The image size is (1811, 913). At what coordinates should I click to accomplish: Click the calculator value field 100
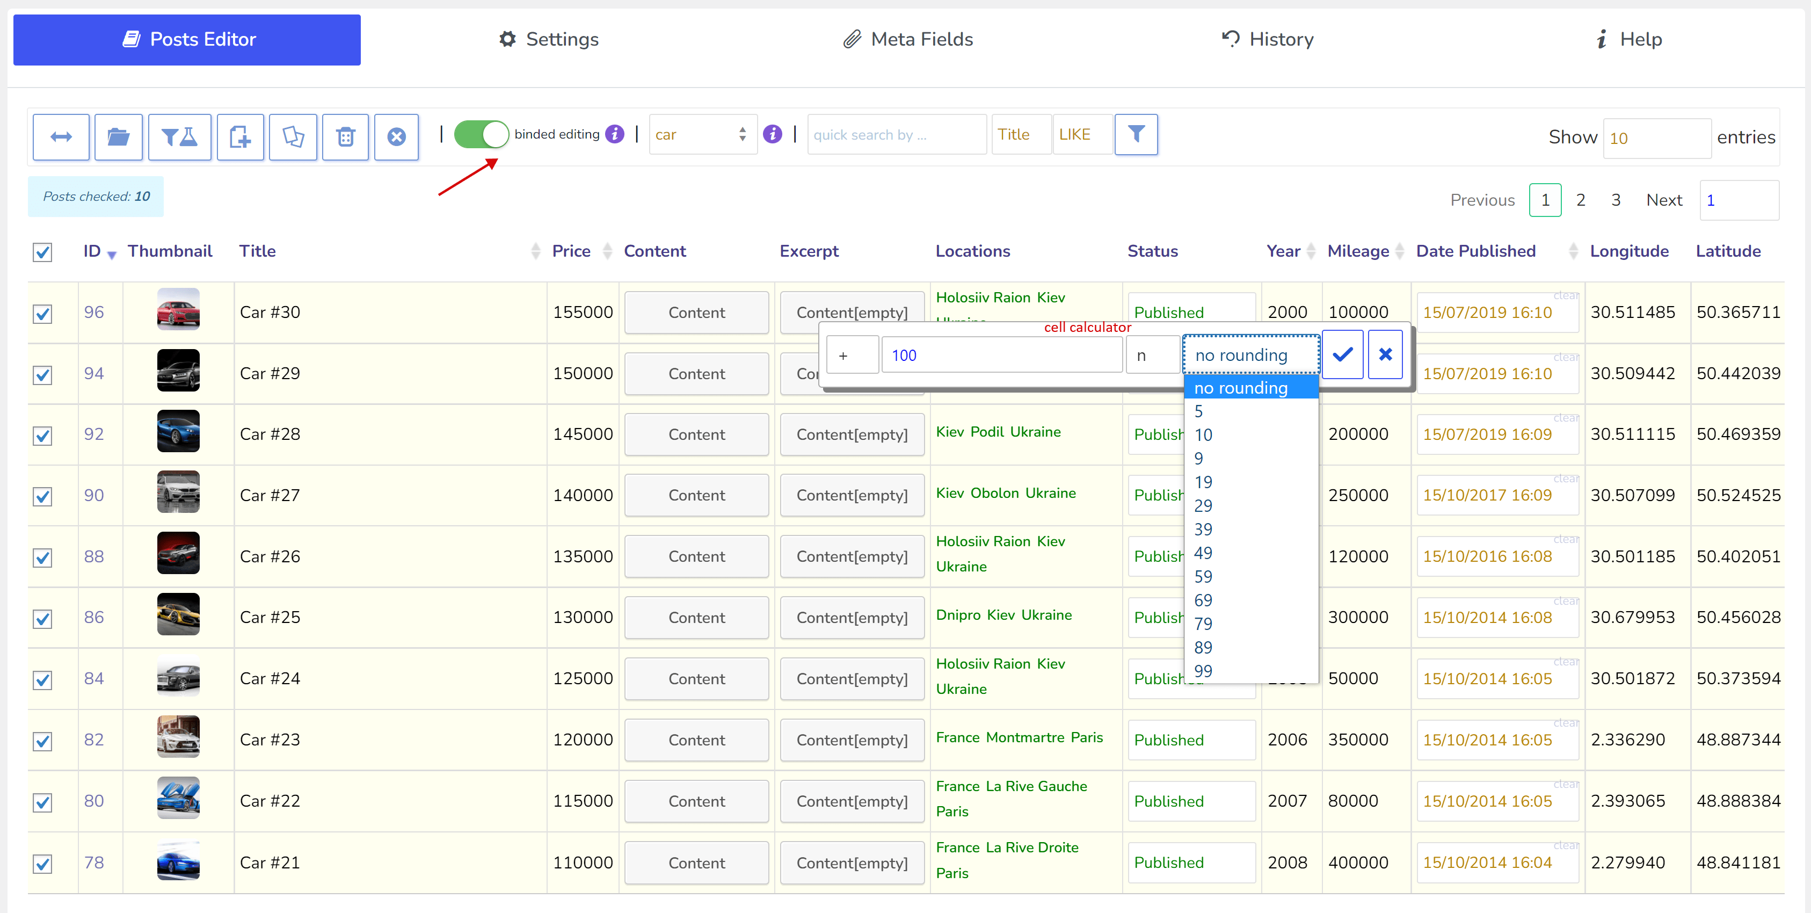click(x=1002, y=354)
